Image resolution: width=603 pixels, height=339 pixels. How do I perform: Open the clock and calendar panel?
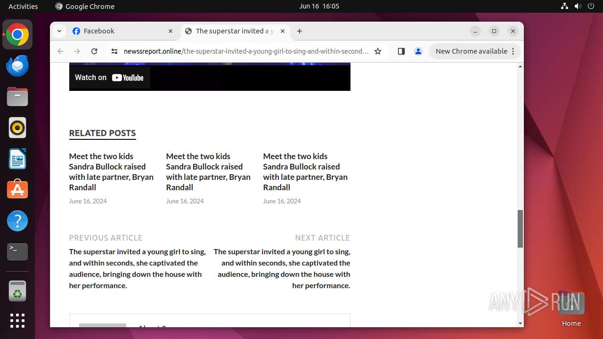click(319, 6)
